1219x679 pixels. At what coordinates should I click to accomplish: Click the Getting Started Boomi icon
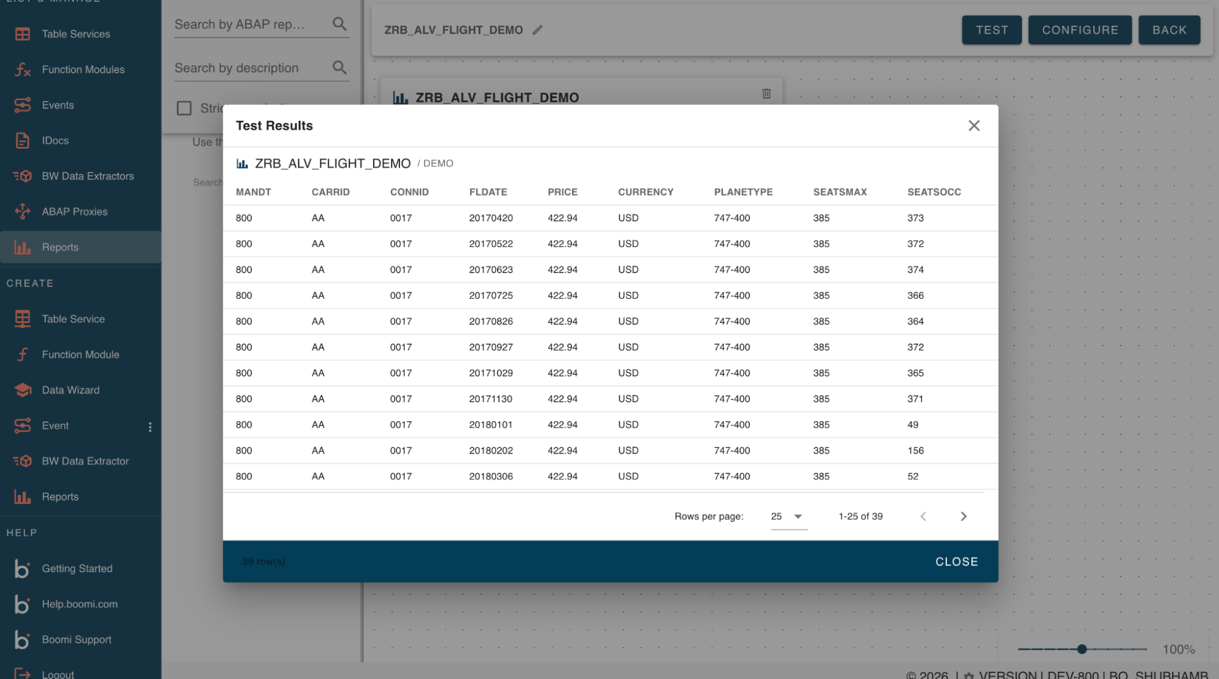(23, 568)
